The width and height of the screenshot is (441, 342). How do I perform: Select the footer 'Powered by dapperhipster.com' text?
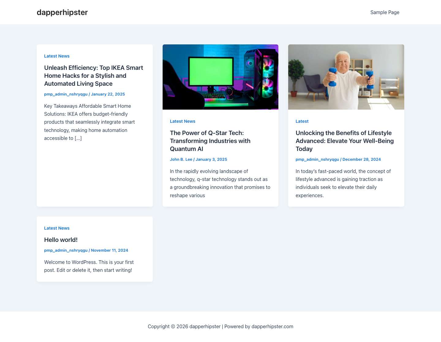tap(259, 326)
